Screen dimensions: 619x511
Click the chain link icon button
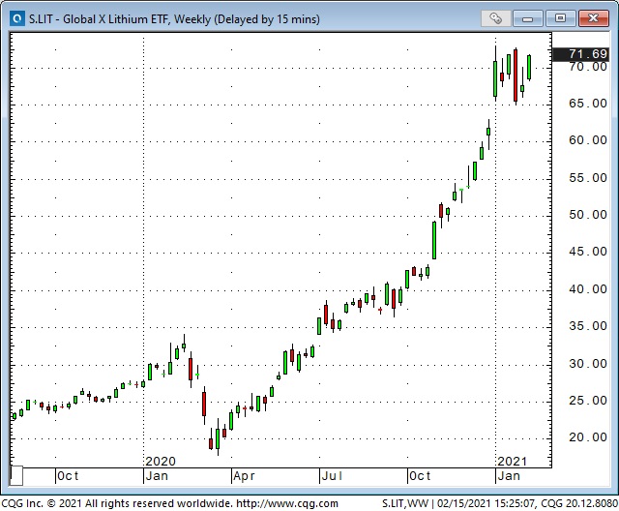click(496, 18)
